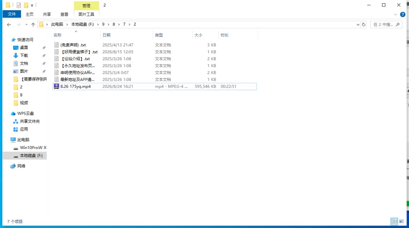This screenshot has width=409, height=228.
Task: Sort by the 日期 column header
Action: pyautogui.click(x=106, y=35)
